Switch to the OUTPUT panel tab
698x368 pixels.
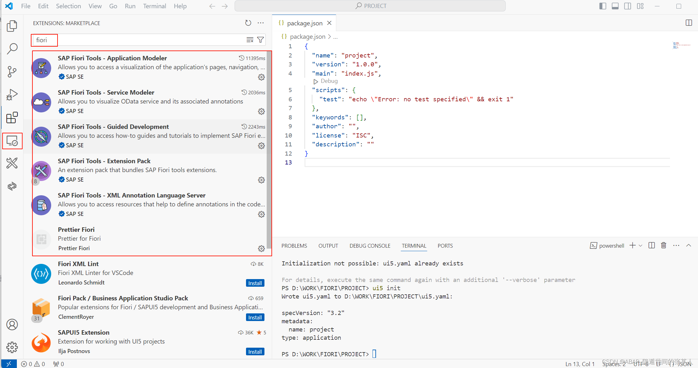coord(328,246)
